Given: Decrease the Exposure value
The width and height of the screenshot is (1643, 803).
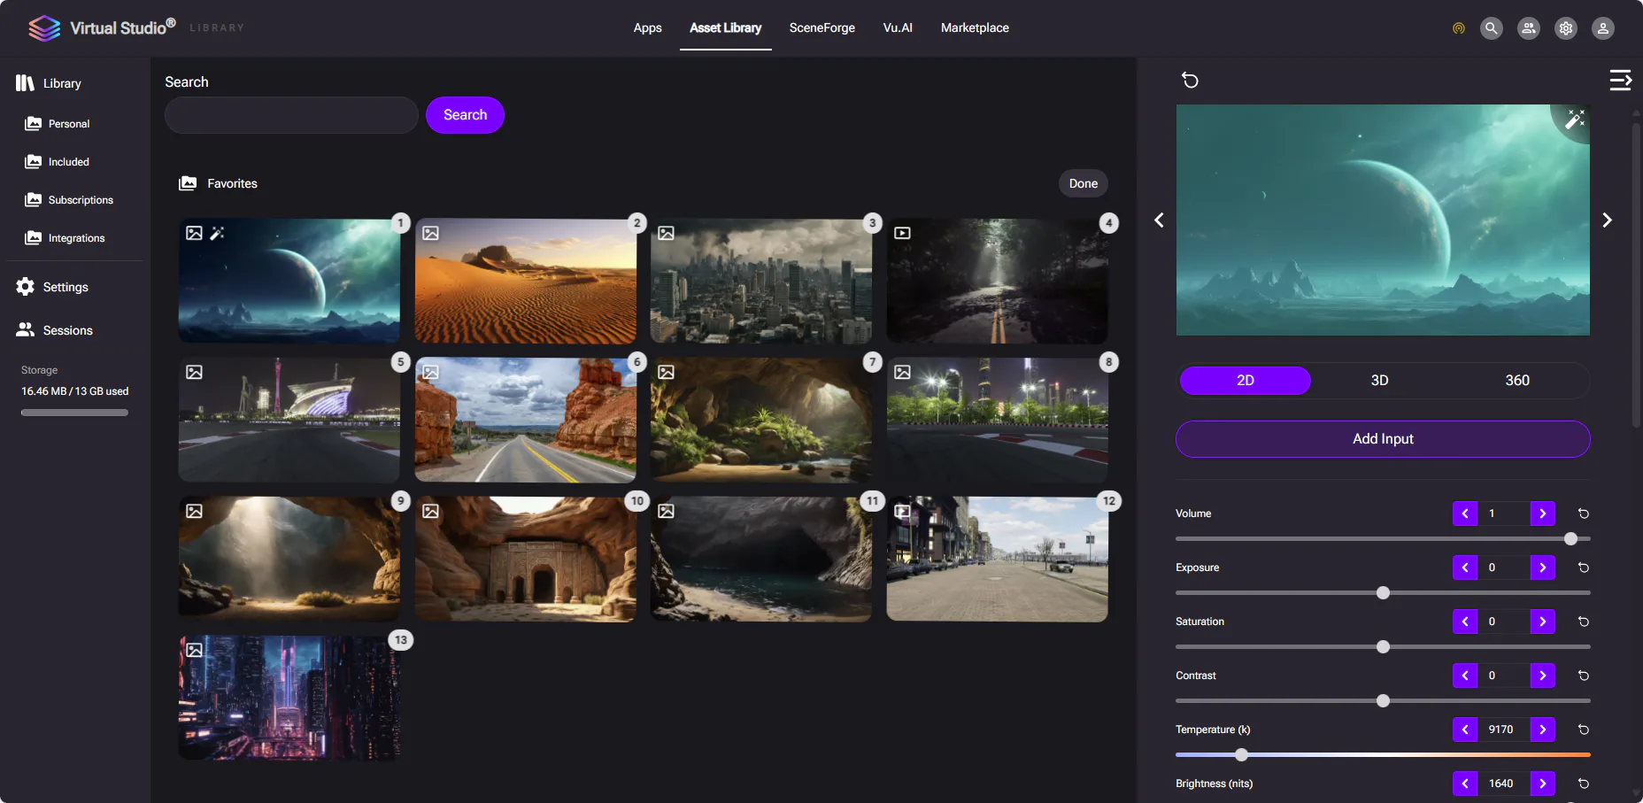Looking at the screenshot, I should coord(1465,568).
